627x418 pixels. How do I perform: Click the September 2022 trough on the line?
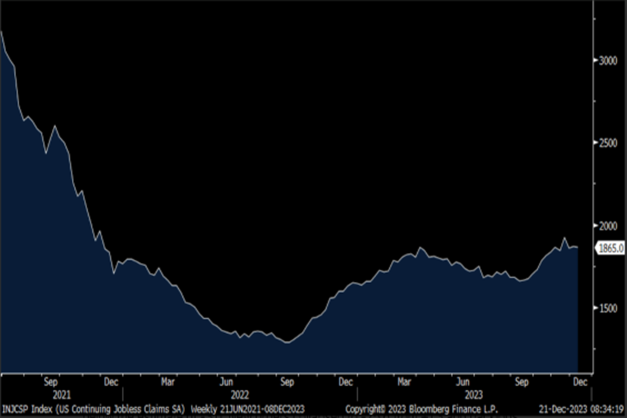tap(286, 343)
